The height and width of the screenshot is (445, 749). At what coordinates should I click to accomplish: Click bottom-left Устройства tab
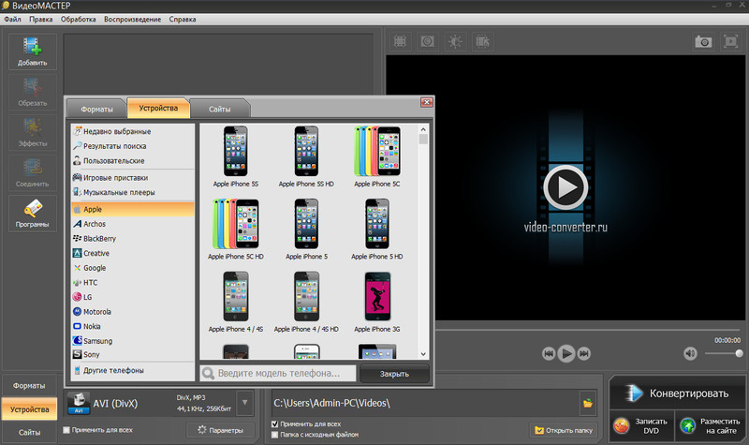click(x=29, y=409)
